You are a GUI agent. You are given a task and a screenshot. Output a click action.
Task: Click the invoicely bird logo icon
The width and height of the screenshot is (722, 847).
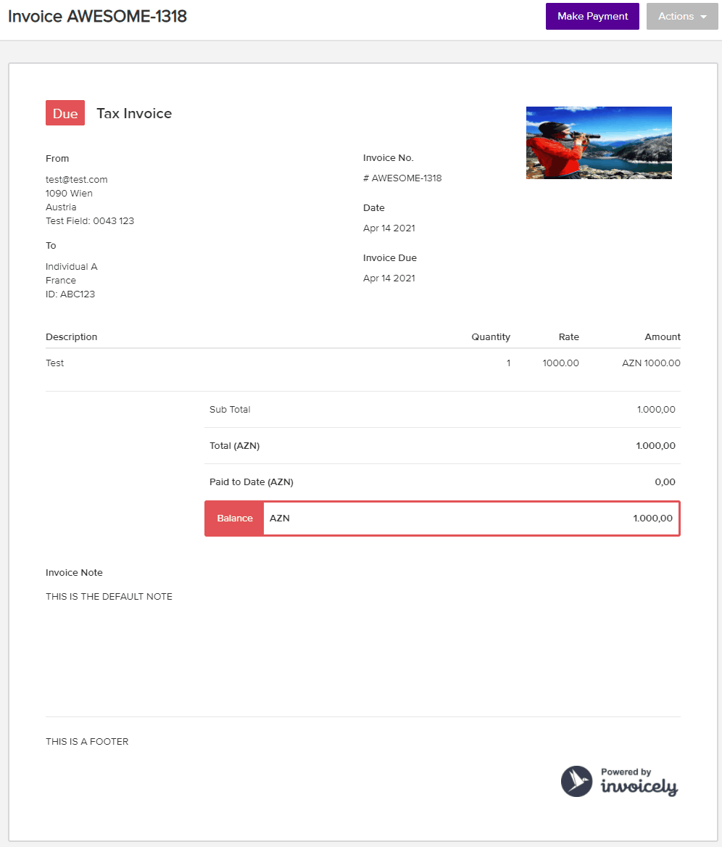(x=577, y=781)
